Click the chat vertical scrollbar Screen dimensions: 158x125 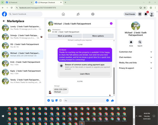114,81
